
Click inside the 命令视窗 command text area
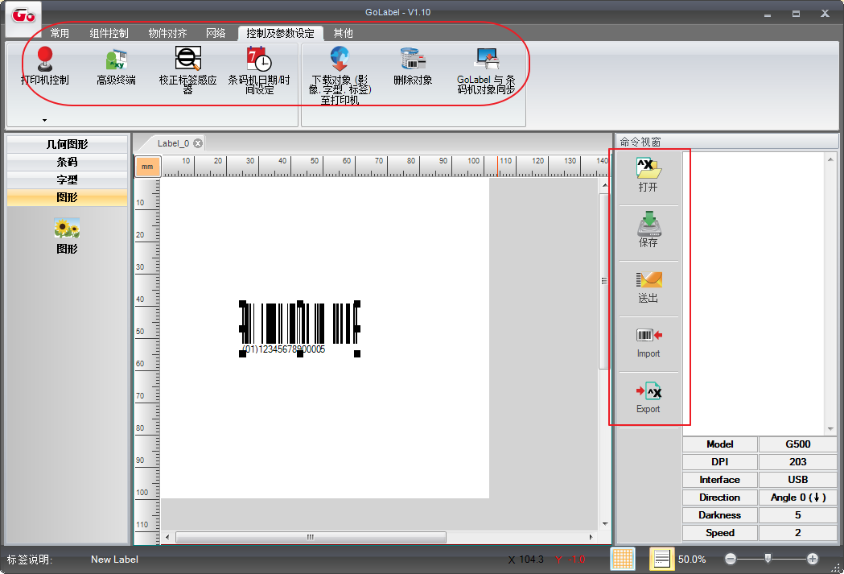[754, 294]
